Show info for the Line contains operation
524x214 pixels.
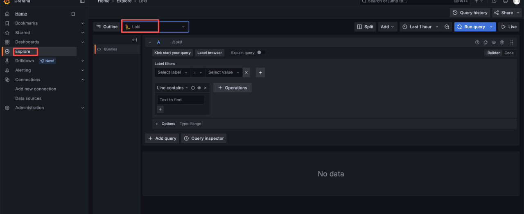193,88
